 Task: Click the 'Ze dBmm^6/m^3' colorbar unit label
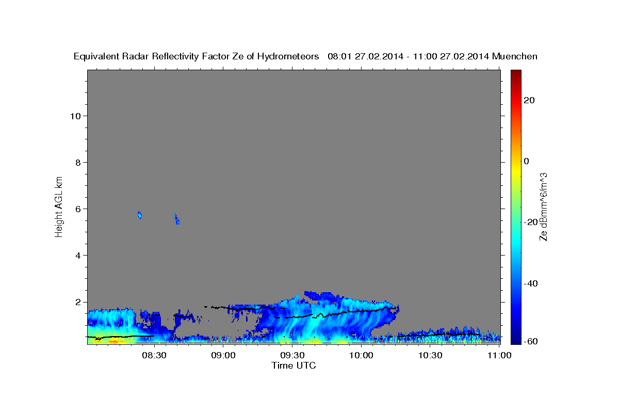click(543, 206)
